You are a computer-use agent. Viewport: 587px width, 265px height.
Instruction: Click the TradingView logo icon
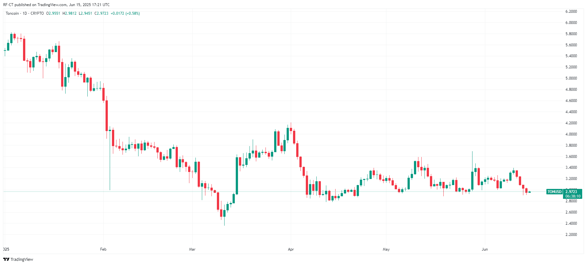(x=6, y=259)
